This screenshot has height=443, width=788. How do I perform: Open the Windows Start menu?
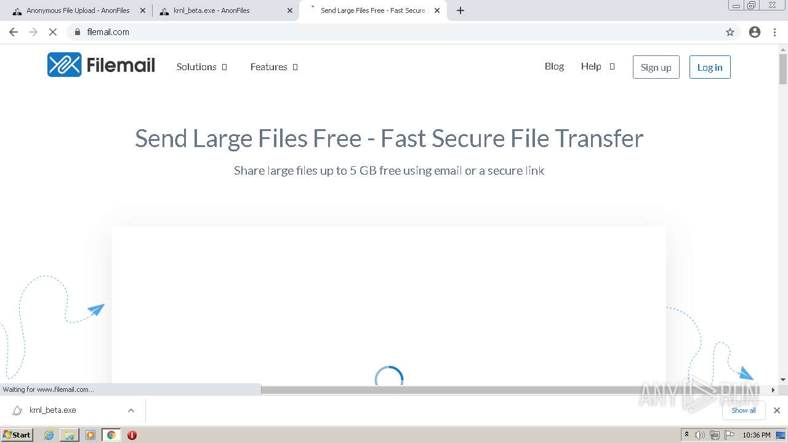[x=17, y=435]
